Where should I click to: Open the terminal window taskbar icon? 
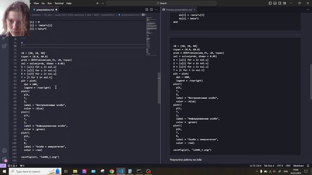coord(139,171)
